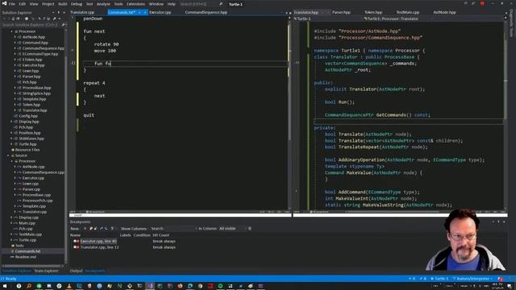Click the Turtle-1 repository in status bar
Viewport: 516px width, 290px height.
tap(439, 279)
